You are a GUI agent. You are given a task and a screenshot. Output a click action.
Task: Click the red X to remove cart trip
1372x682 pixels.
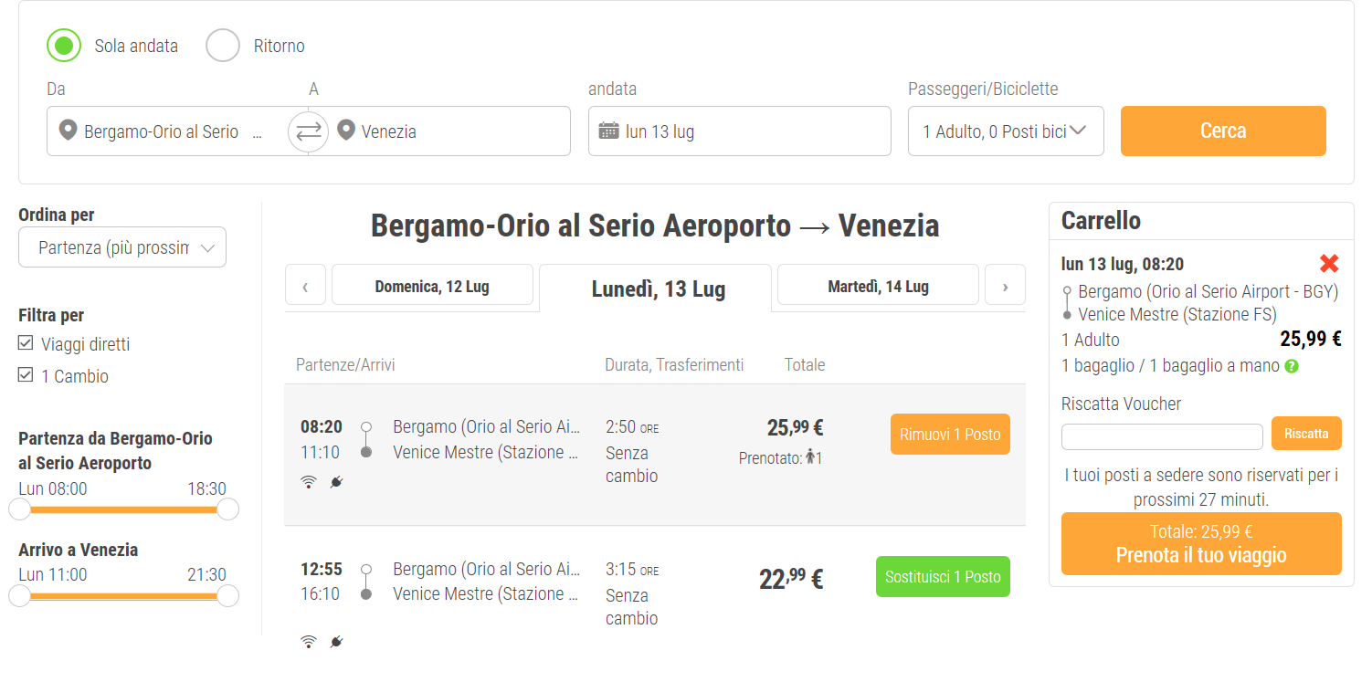(x=1329, y=265)
